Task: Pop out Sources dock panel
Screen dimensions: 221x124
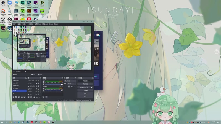Action: (40, 78)
